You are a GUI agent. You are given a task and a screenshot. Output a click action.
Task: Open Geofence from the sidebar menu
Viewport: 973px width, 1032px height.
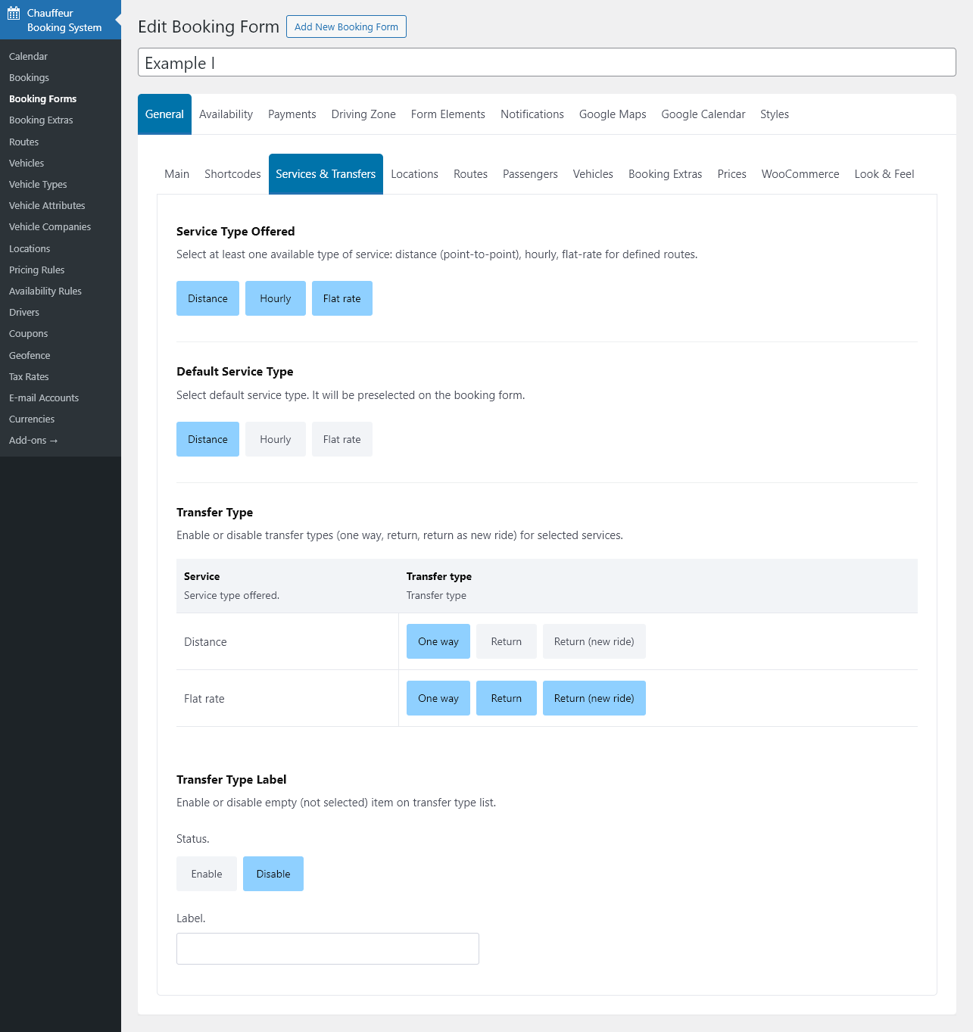pyautogui.click(x=30, y=355)
